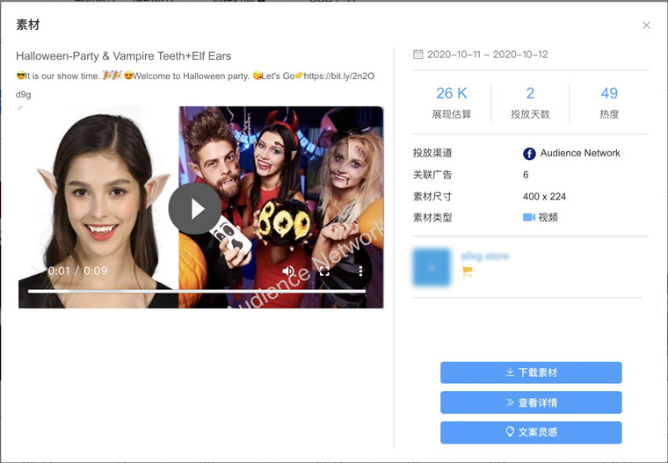Open the 文案灵感 copywriting inspiration button

point(531,432)
